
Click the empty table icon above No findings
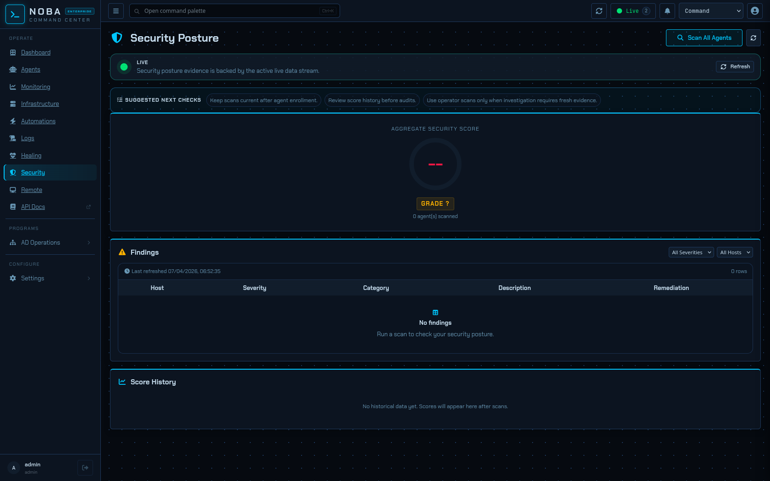coord(435,313)
